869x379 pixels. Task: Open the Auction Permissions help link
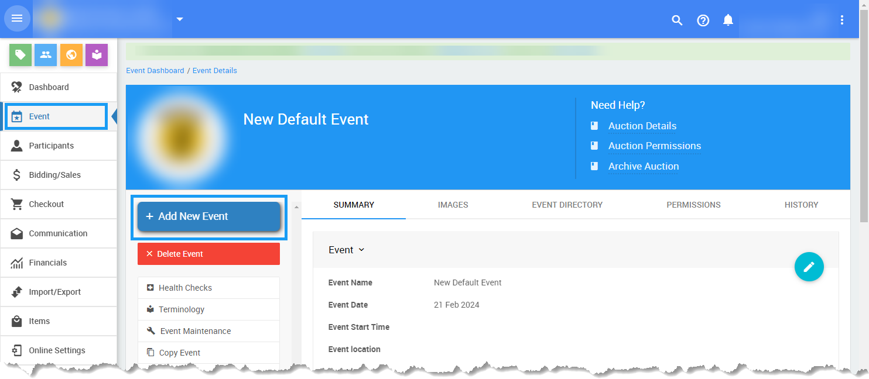pos(654,146)
